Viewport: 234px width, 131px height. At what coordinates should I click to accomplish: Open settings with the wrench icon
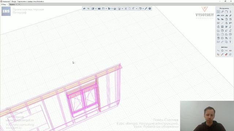[x=146, y=9]
